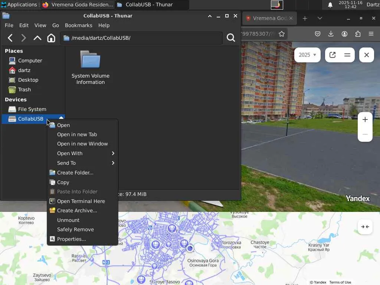The width and height of the screenshot is (380, 285).
Task: Open Firefox extensions puzzle icon
Action: (358, 34)
